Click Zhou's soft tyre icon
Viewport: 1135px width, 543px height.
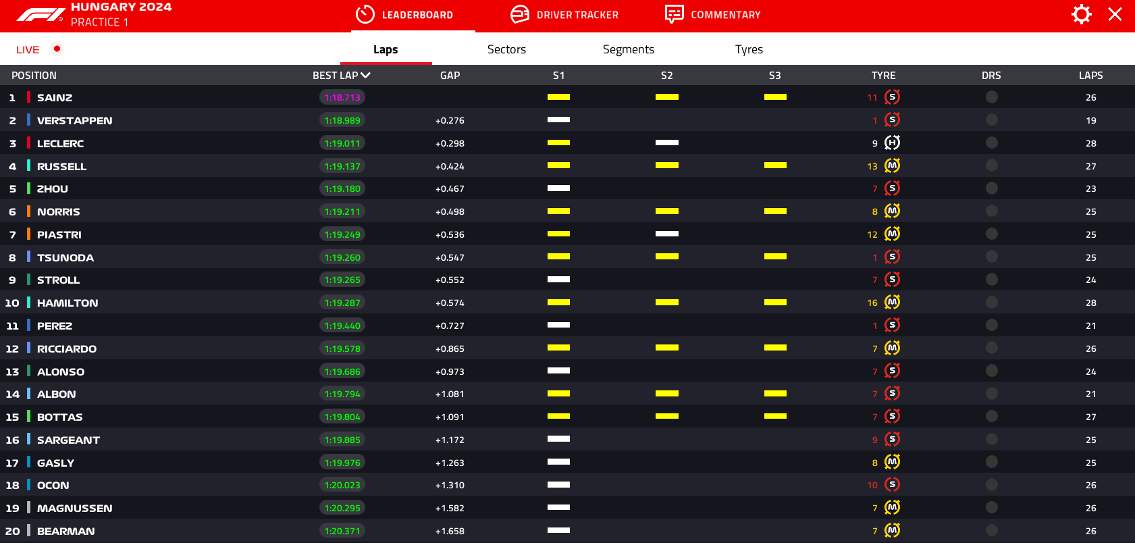[x=892, y=188]
